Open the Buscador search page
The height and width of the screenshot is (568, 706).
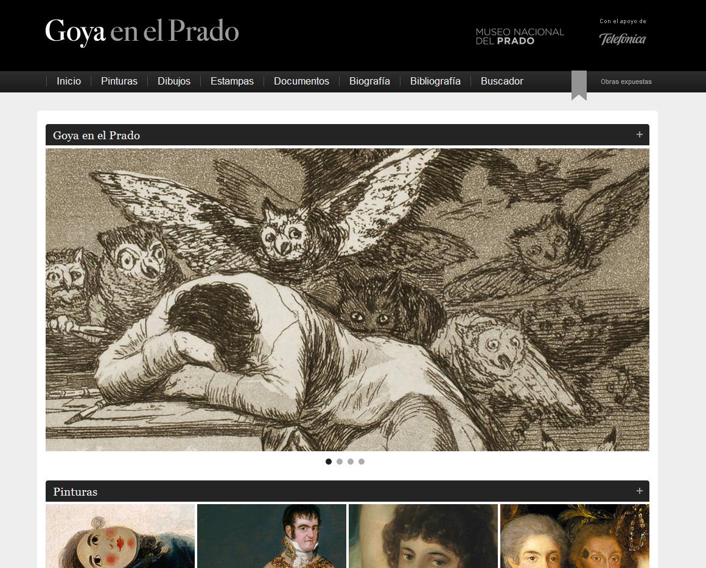pyautogui.click(x=502, y=81)
